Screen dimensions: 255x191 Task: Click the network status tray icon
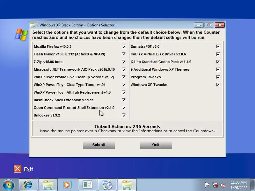(215, 185)
